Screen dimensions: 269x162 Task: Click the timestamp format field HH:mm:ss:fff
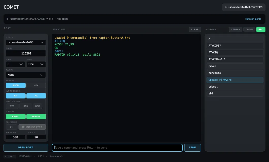[x=32, y=127]
